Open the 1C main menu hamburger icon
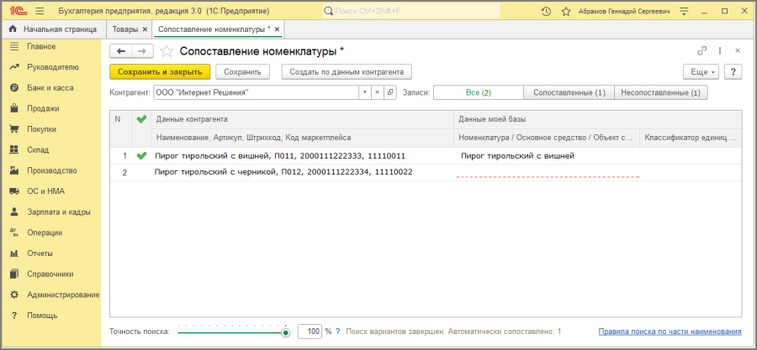Screen dimensions: 757x350 pyautogui.click(x=40, y=11)
